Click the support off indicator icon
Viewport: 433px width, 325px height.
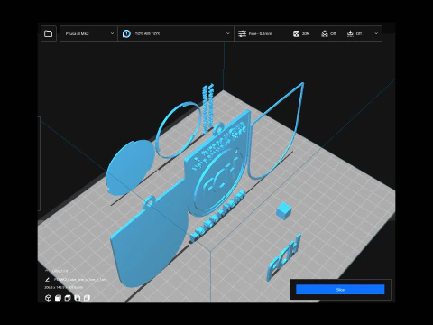325,33
